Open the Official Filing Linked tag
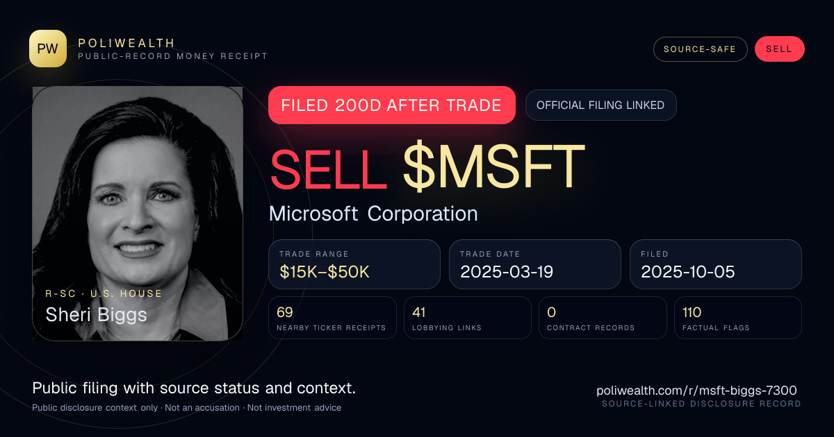The image size is (834, 437). (600, 105)
